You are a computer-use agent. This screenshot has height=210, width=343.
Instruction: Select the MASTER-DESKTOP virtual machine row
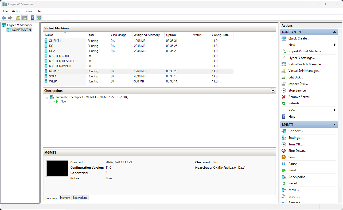[x=138, y=61]
